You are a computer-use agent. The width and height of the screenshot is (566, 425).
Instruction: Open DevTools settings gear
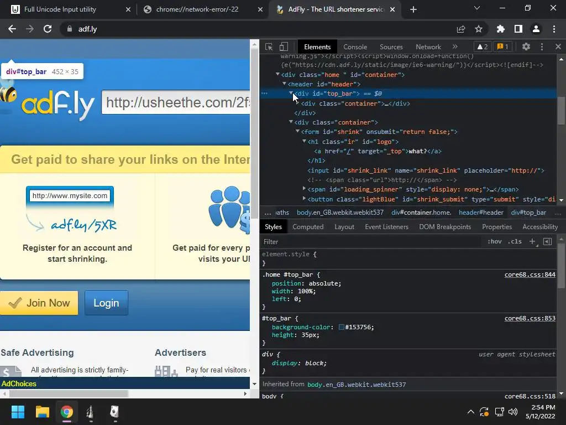pos(526,46)
